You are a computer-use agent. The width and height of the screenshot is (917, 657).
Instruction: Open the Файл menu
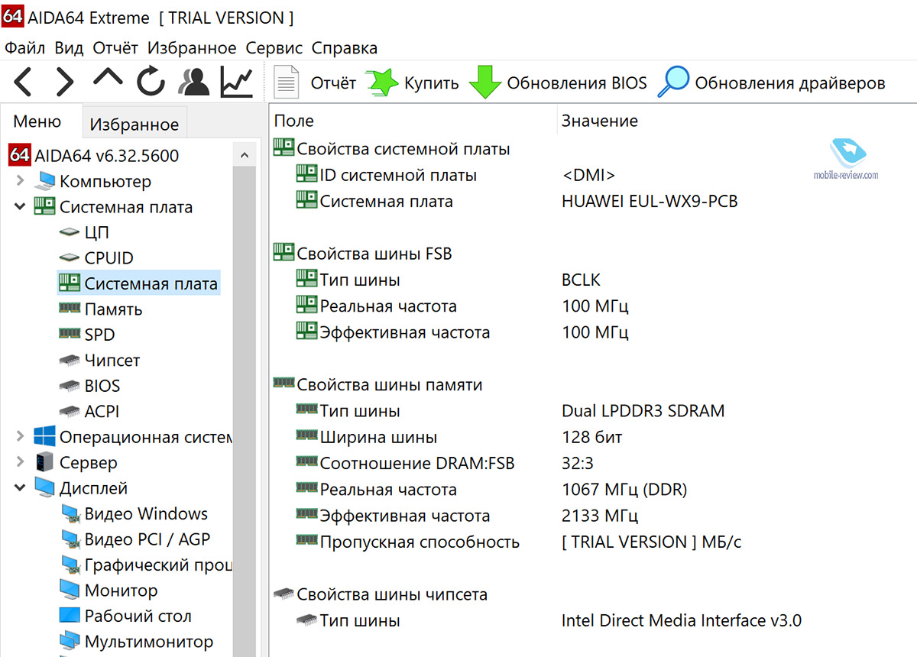coord(26,48)
